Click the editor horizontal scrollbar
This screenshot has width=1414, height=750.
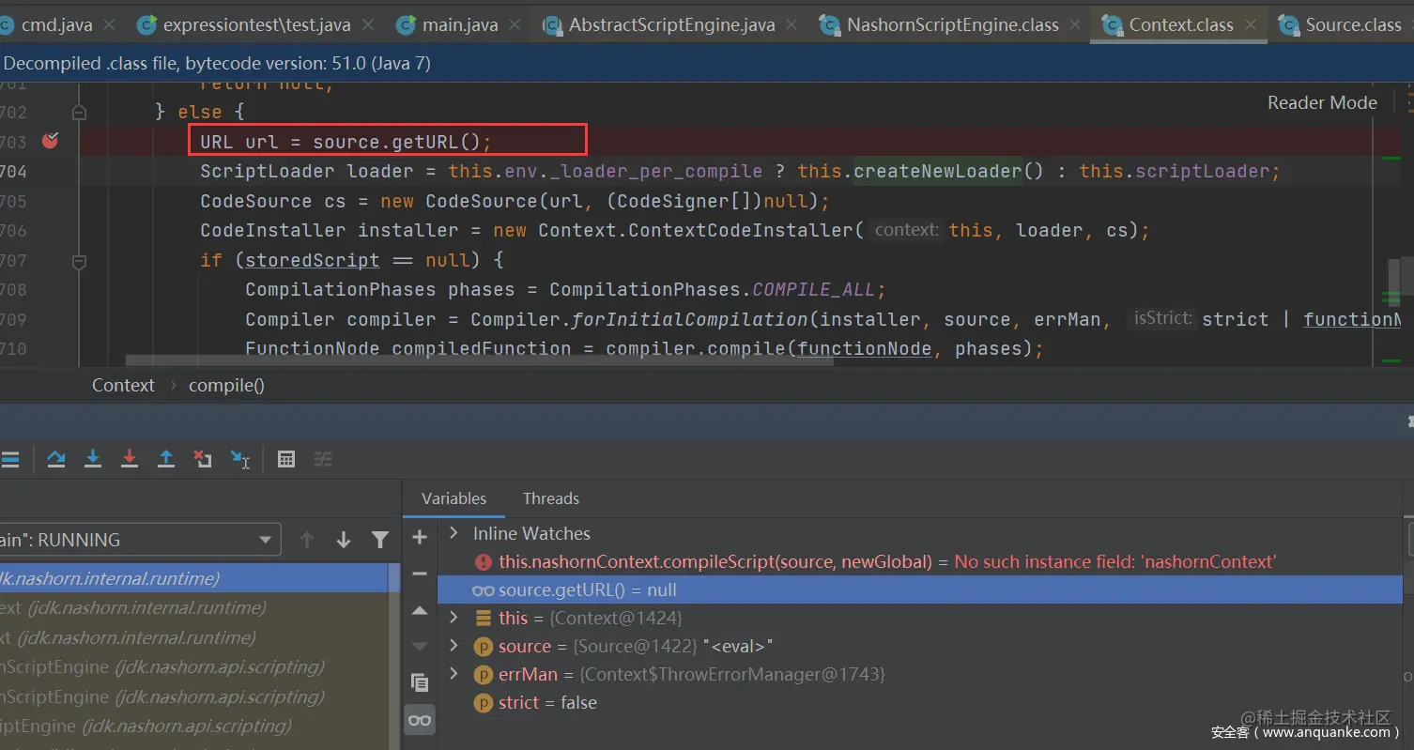coord(479,360)
